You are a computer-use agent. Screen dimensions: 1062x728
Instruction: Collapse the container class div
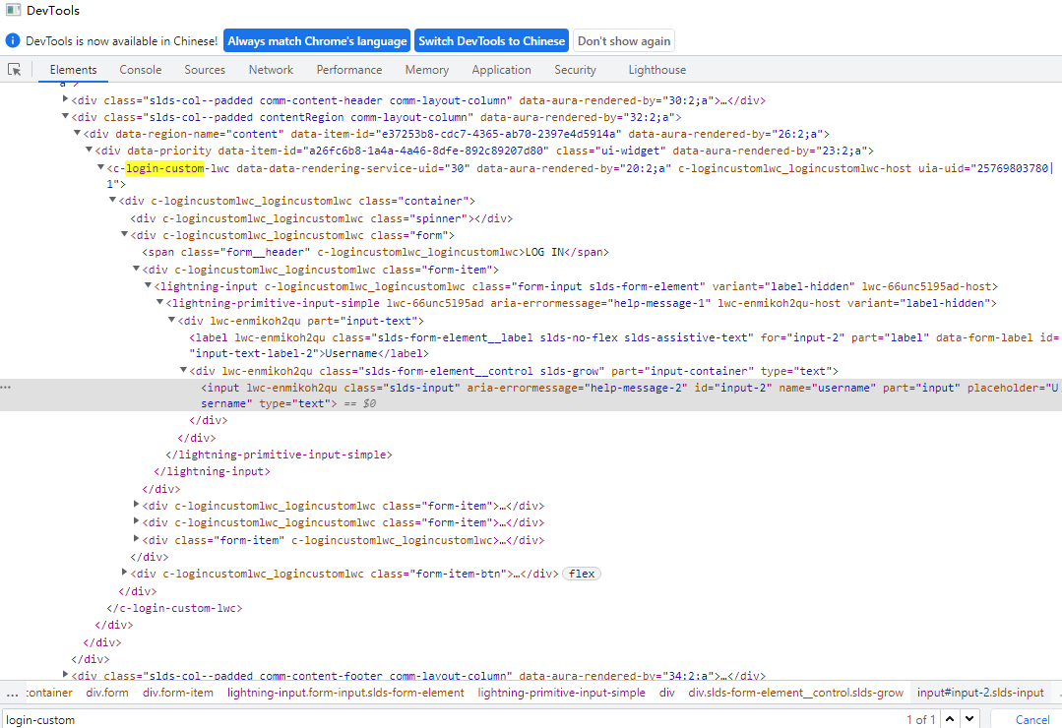pyautogui.click(x=112, y=201)
